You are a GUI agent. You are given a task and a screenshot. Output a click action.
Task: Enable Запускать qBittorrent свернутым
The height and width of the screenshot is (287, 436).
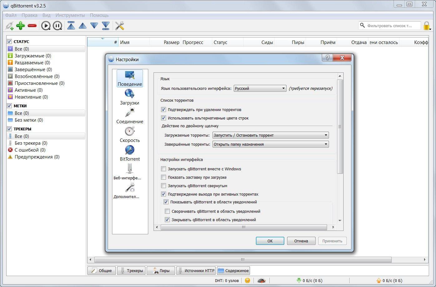coord(163,186)
